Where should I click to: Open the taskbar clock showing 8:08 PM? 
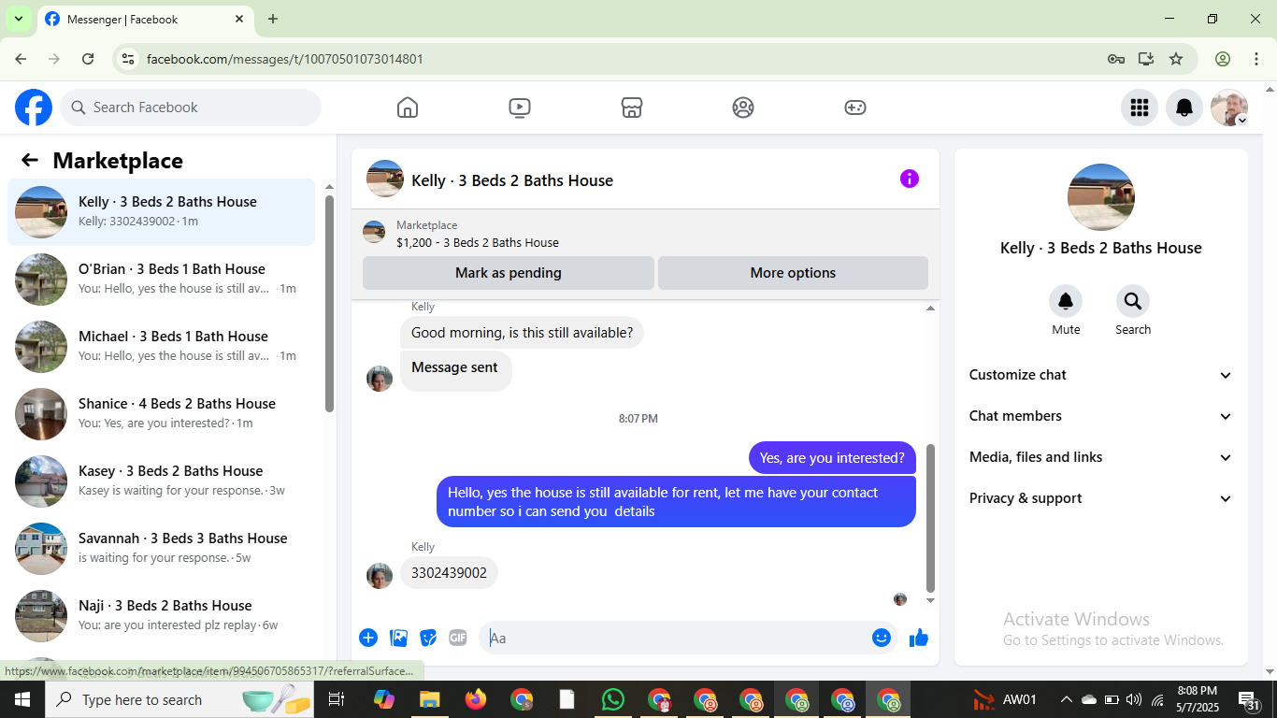(1197, 699)
